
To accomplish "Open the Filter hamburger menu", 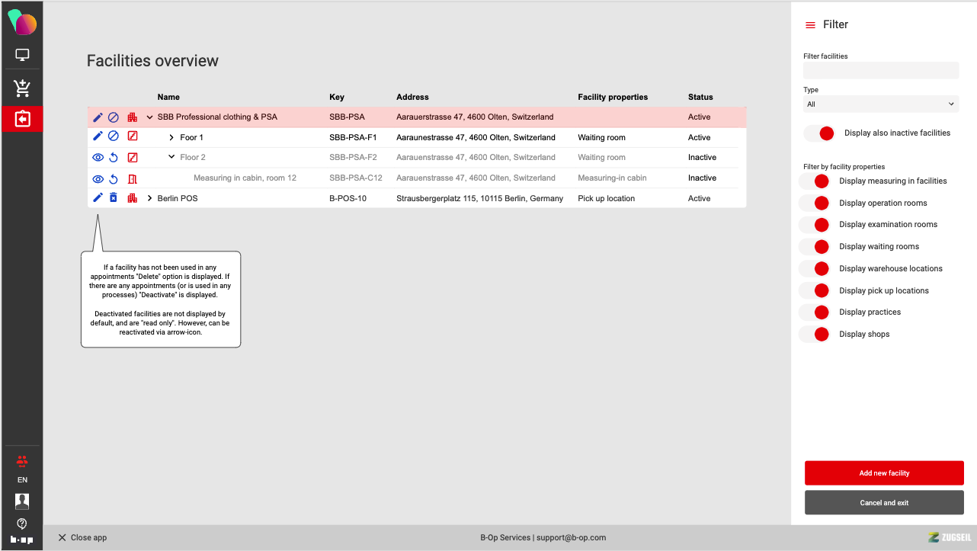I will pos(810,25).
